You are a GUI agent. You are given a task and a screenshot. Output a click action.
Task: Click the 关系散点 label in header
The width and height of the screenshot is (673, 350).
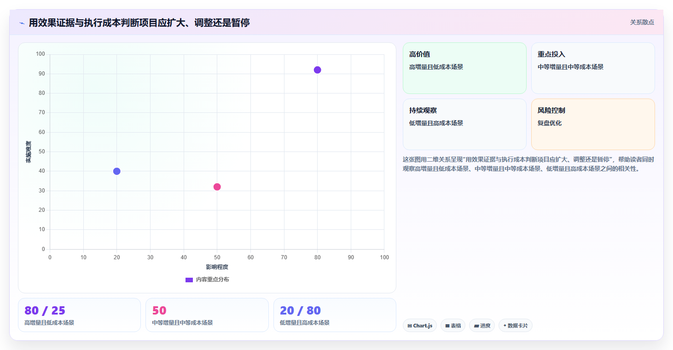click(642, 22)
